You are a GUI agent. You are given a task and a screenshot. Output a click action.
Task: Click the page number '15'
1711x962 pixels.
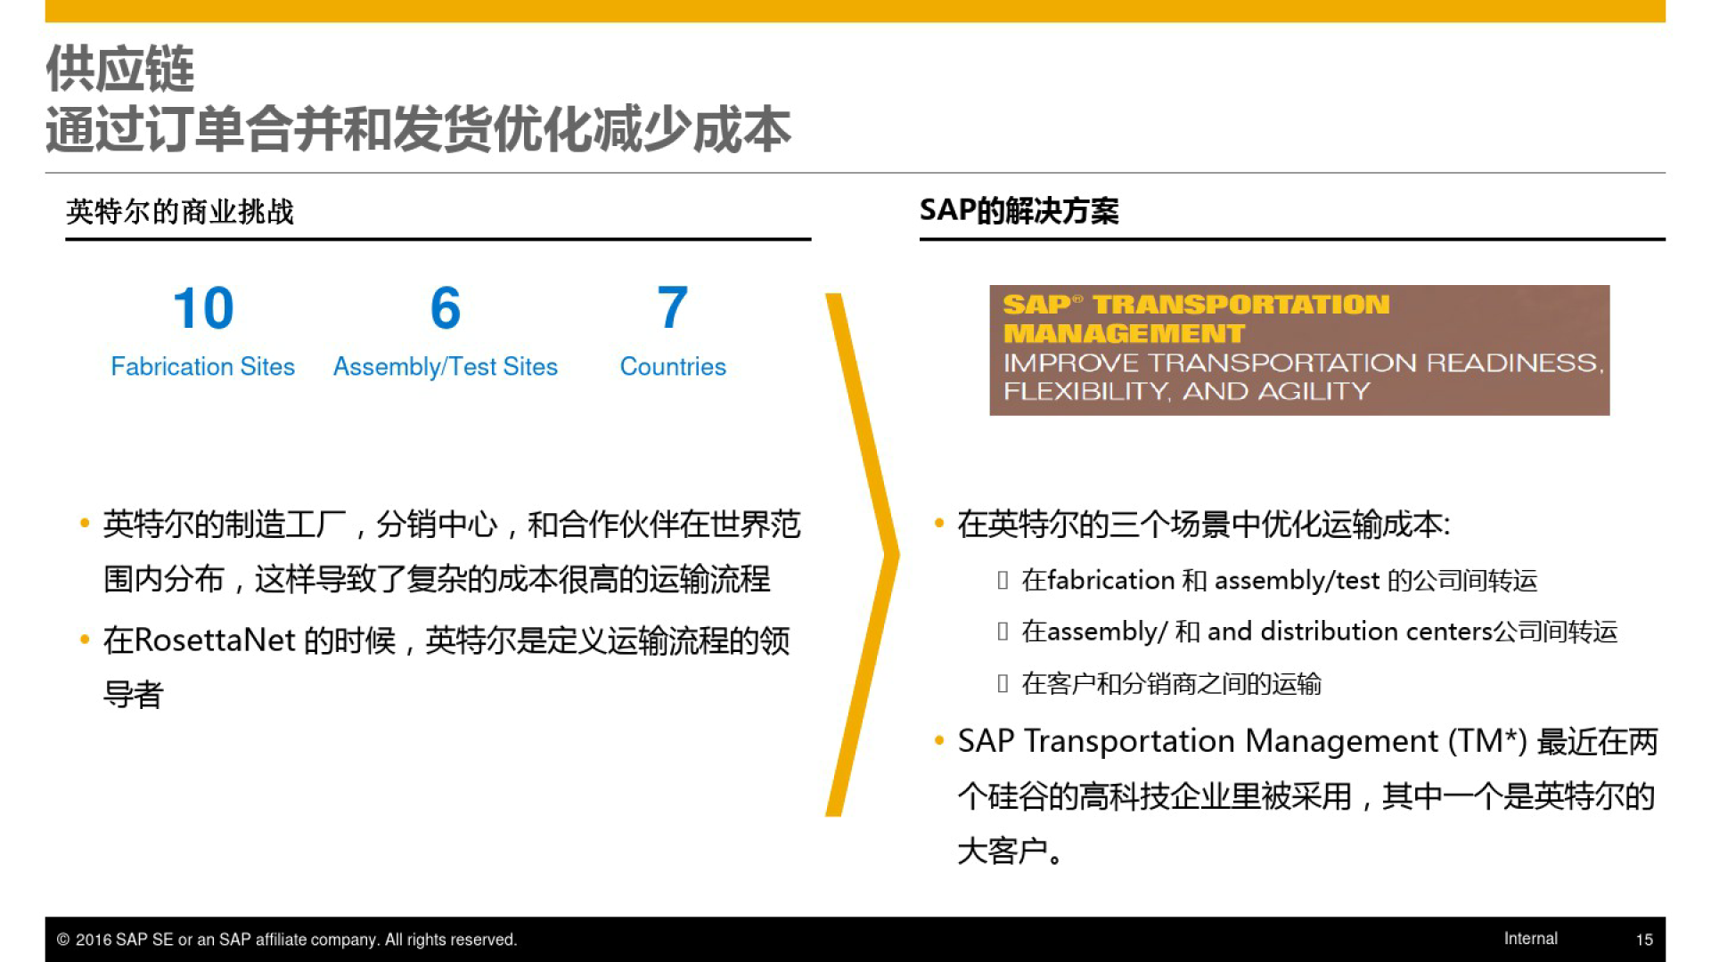[1644, 940]
